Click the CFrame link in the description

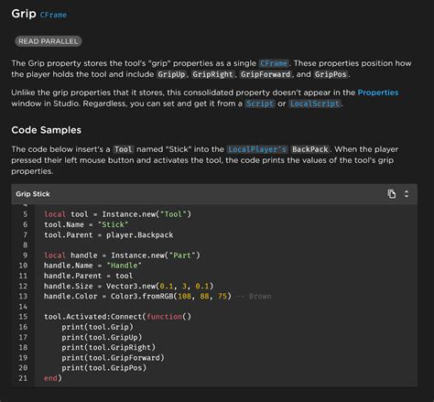click(274, 63)
